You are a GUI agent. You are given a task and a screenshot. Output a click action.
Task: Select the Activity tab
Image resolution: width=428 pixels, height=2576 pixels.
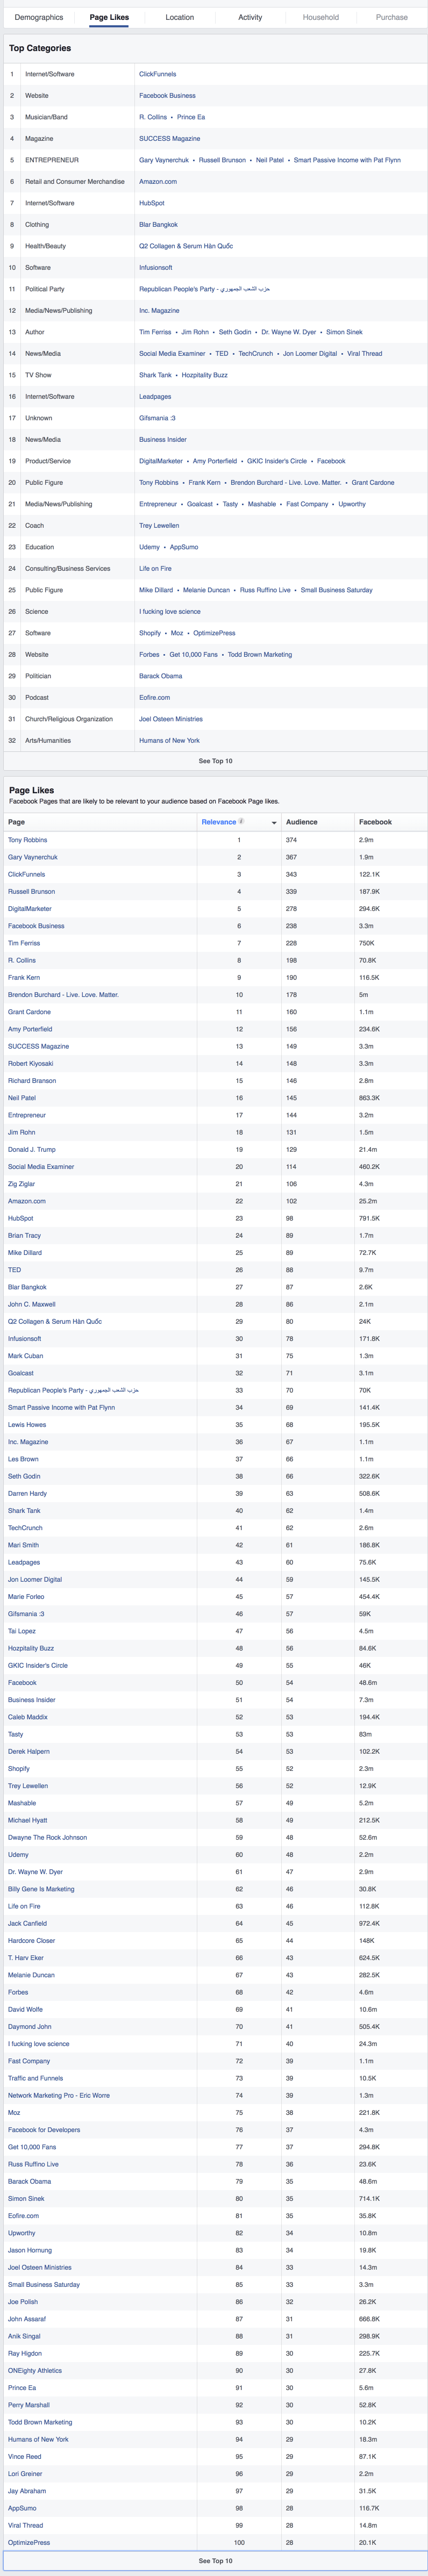tap(250, 17)
